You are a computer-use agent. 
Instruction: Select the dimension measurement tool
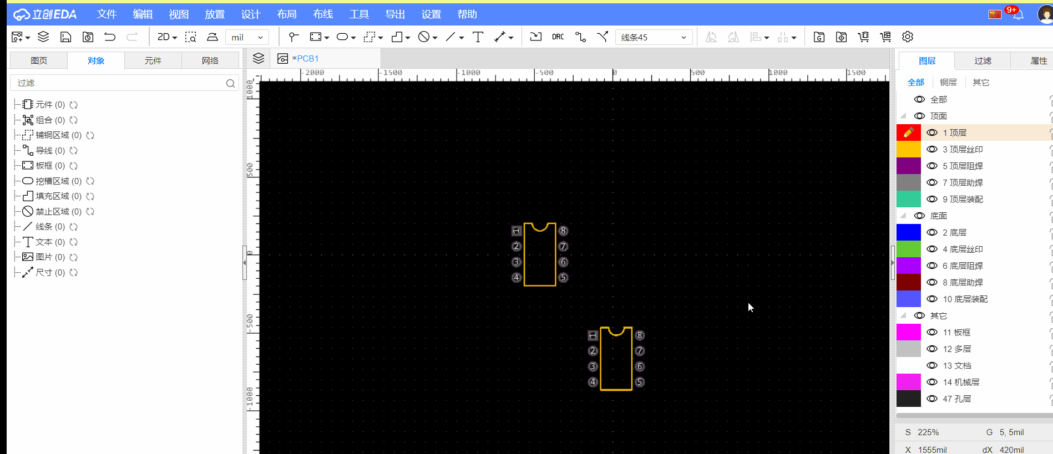click(500, 37)
